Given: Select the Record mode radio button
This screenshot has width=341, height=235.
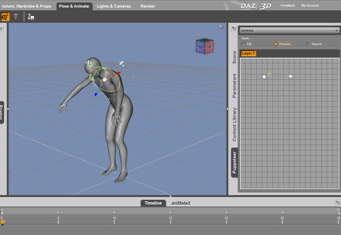Looking at the screenshot, I should (307, 44).
